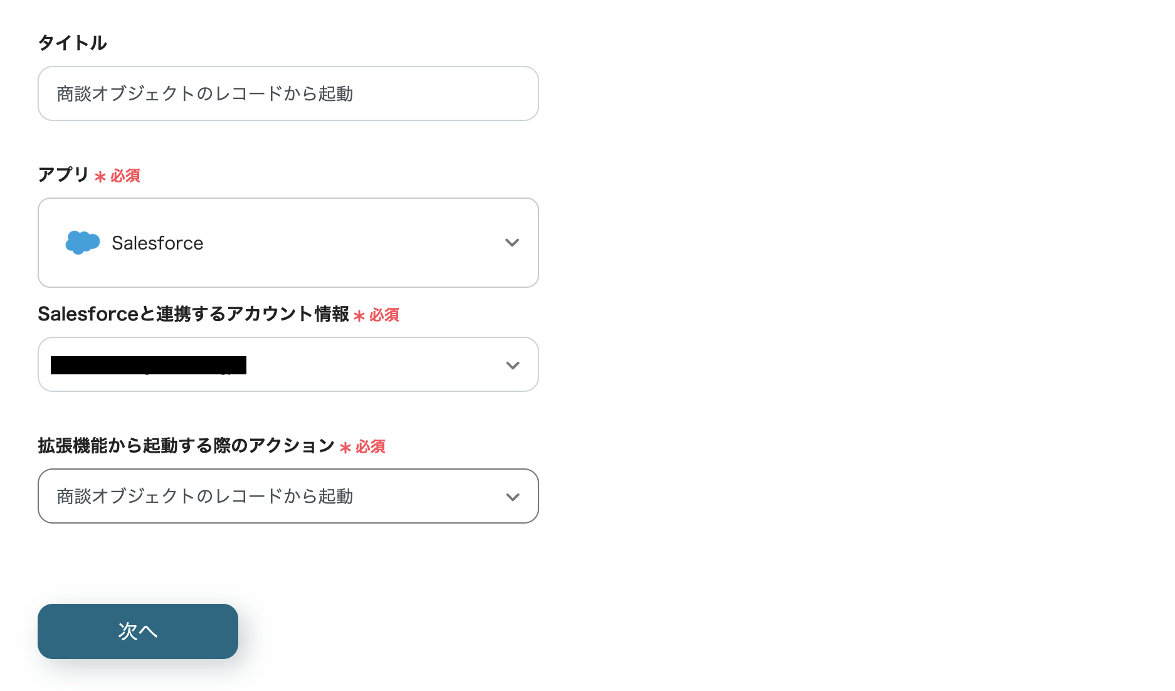Open the 商談オブジェクトのレコードから起動 action dropdown
This screenshot has width=1175, height=691.
[x=288, y=497]
